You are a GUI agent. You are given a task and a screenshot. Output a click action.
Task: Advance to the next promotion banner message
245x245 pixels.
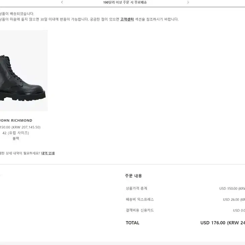[188, 2]
